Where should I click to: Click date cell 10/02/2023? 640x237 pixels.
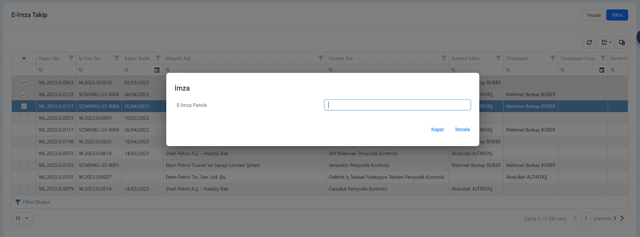(x=137, y=118)
